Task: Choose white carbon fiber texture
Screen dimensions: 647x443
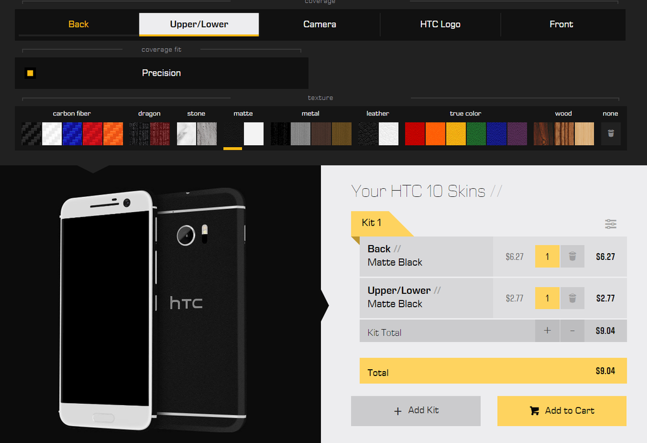Action: click(52, 134)
